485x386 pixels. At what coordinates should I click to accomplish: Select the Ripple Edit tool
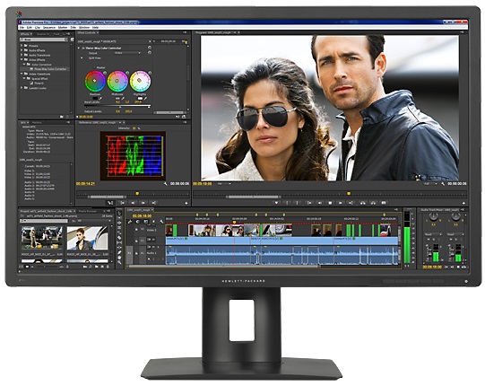(119, 223)
